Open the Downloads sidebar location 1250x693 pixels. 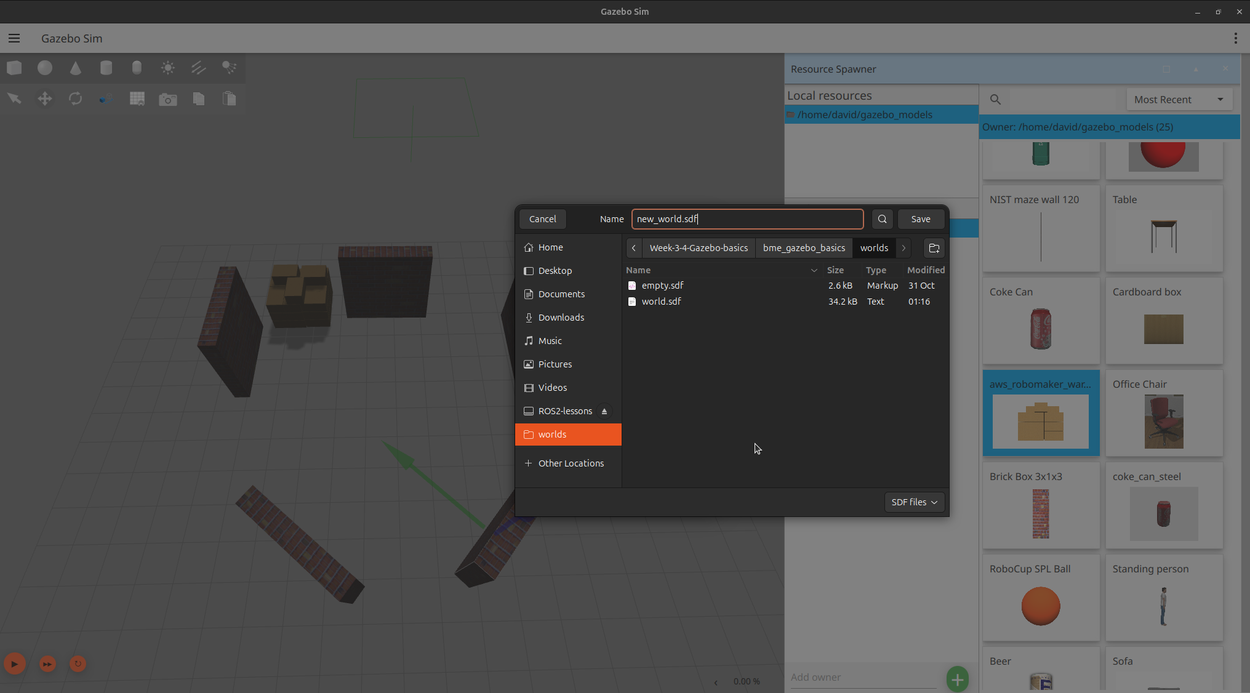[x=561, y=318]
